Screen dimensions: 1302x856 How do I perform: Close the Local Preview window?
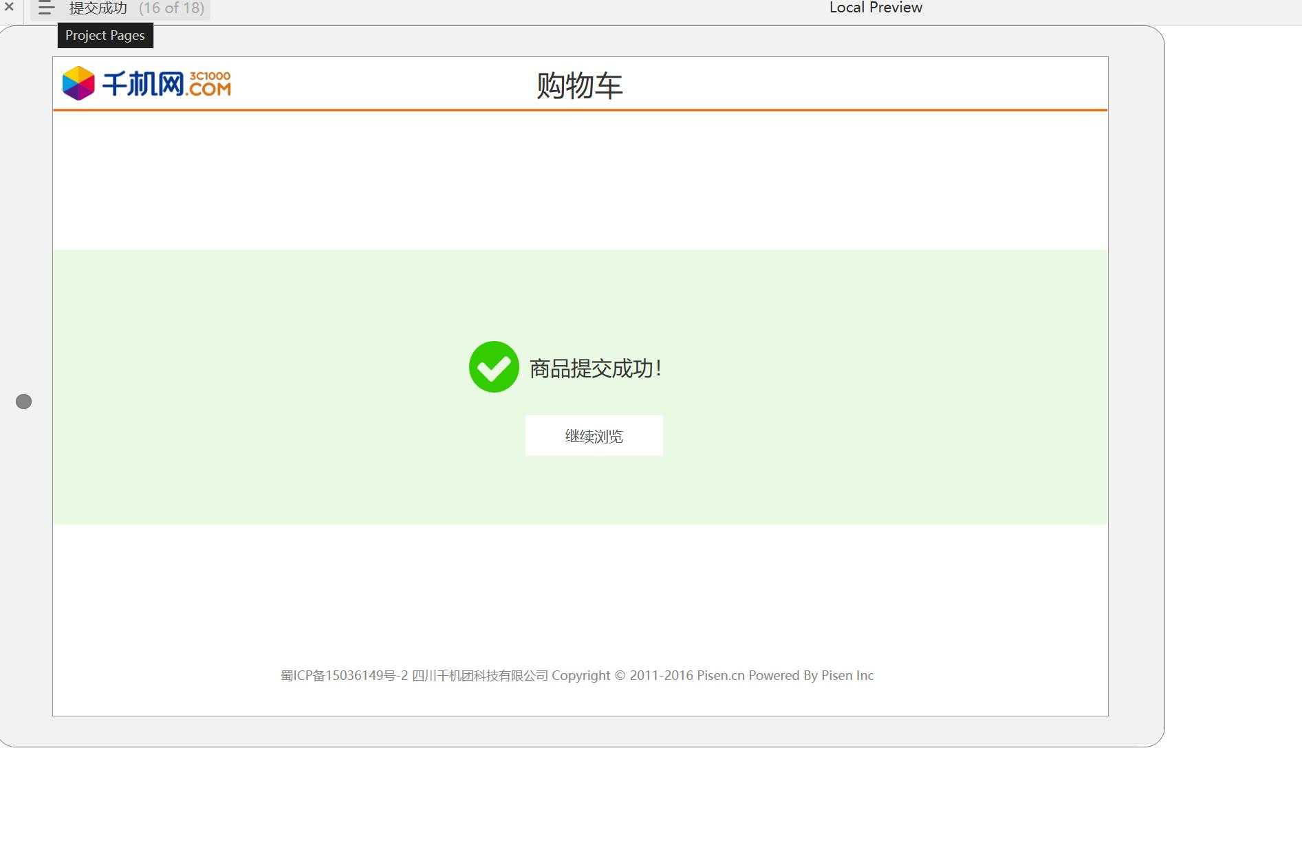[9, 8]
